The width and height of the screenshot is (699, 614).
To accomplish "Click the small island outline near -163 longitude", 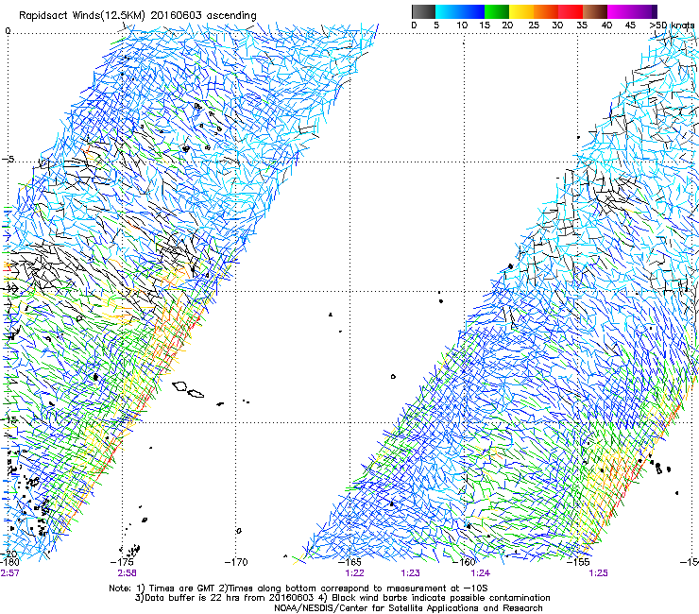I will pos(393,377).
